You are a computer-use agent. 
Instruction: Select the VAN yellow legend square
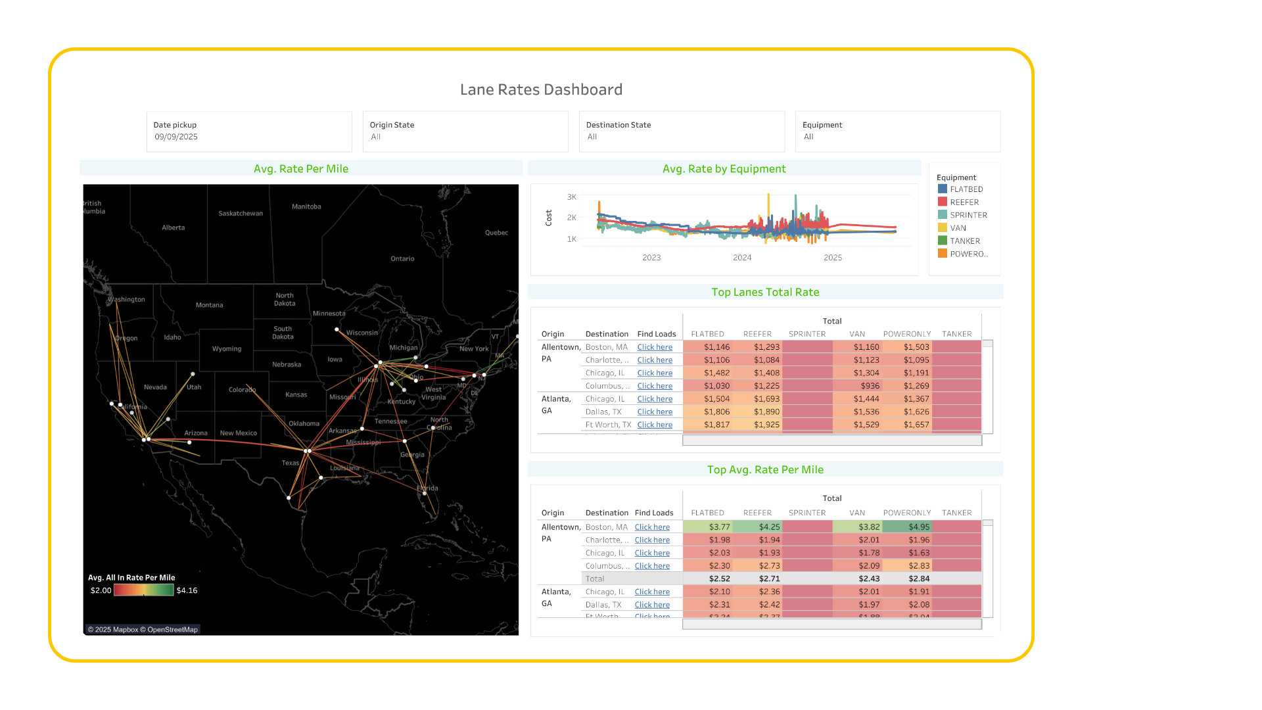click(x=943, y=228)
